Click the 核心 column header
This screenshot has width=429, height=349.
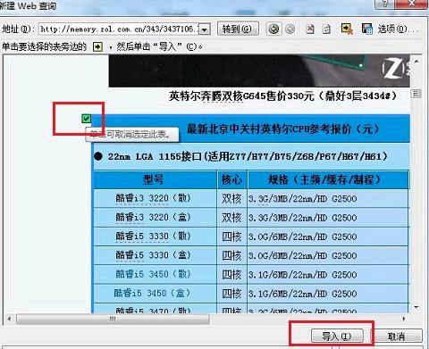coord(231,179)
